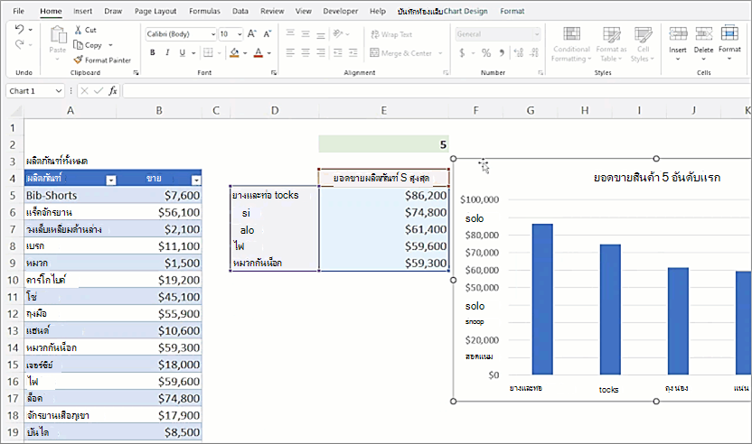The height and width of the screenshot is (444, 752).
Task: Cut the selection with scissors icon
Action: [x=78, y=30]
